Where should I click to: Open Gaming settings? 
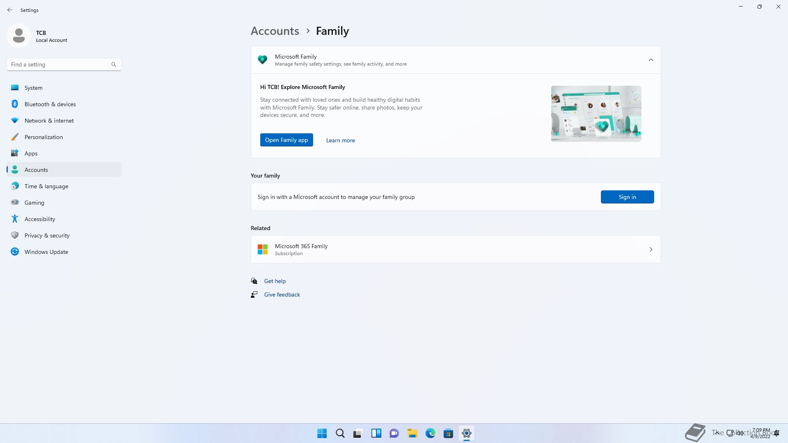pyautogui.click(x=64, y=203)
